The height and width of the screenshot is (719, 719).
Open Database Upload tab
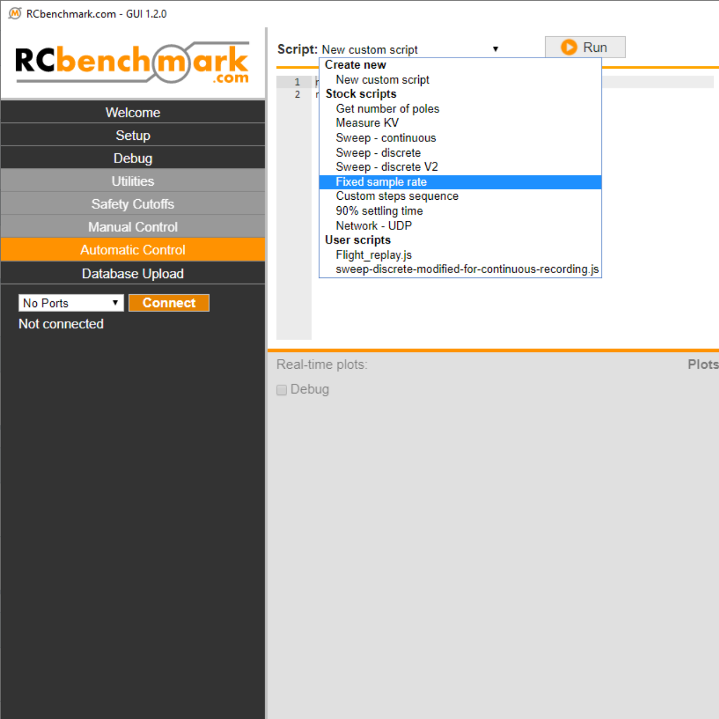coord(133,274)
